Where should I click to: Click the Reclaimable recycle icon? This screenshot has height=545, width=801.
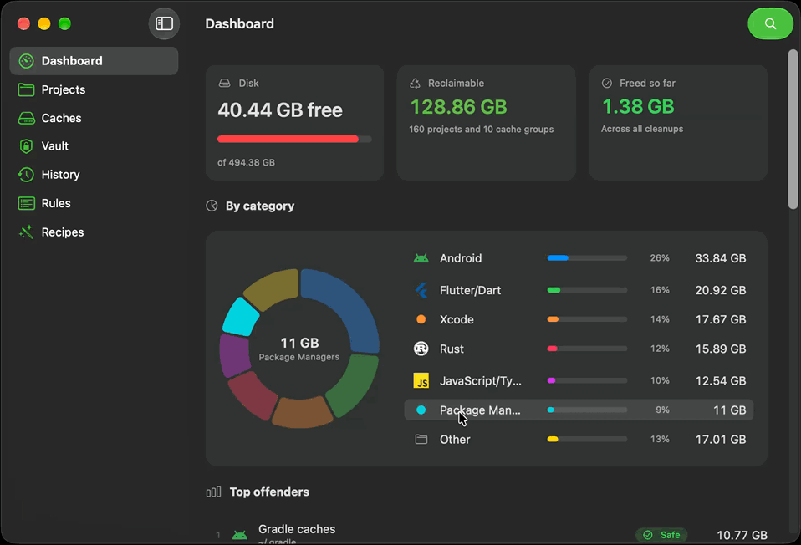tap(415, 84)
